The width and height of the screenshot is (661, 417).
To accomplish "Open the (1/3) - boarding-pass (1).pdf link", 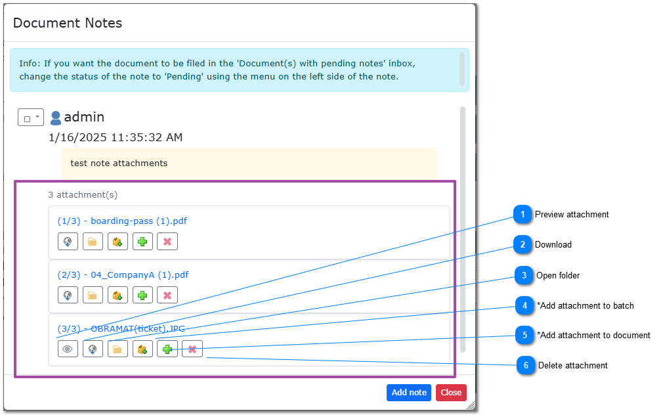I will [x=122, y=221].
